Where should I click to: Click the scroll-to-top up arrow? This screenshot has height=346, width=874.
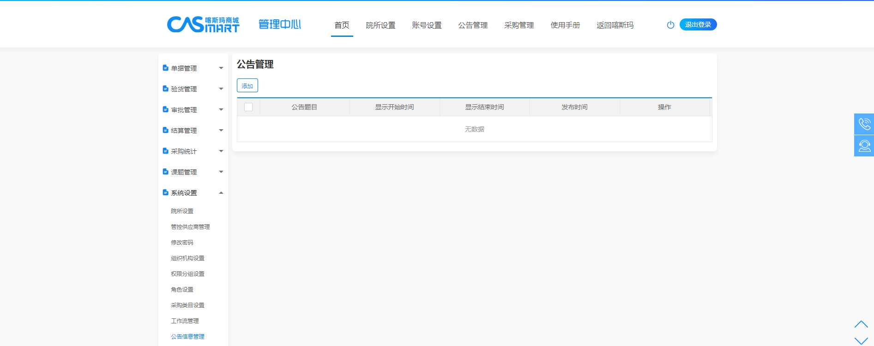pos(861,324)
